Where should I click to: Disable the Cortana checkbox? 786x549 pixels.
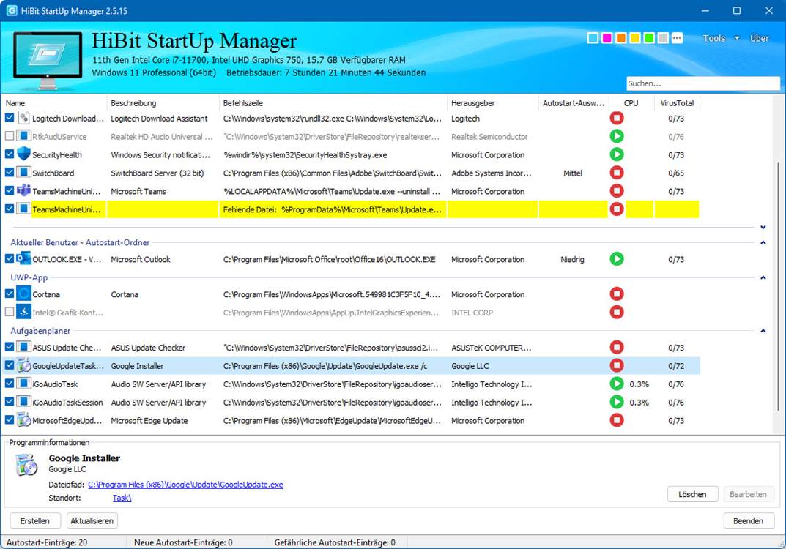(x=10, y=294)
